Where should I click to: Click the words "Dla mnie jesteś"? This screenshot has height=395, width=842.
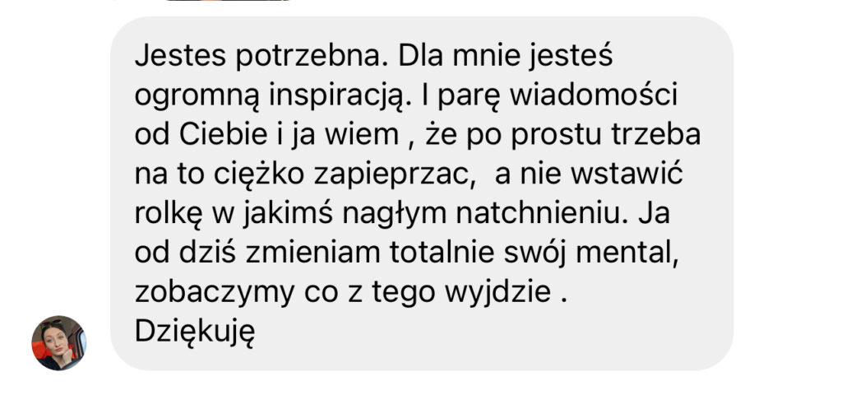click(x=506, y=58)
